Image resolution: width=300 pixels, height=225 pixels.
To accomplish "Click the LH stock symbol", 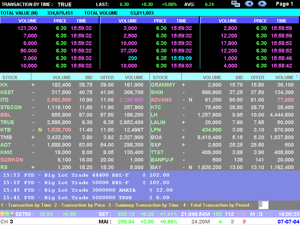I will (154, 115).
